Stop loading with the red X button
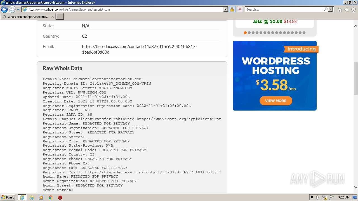358x201 pixels. (x=240, y=9)
